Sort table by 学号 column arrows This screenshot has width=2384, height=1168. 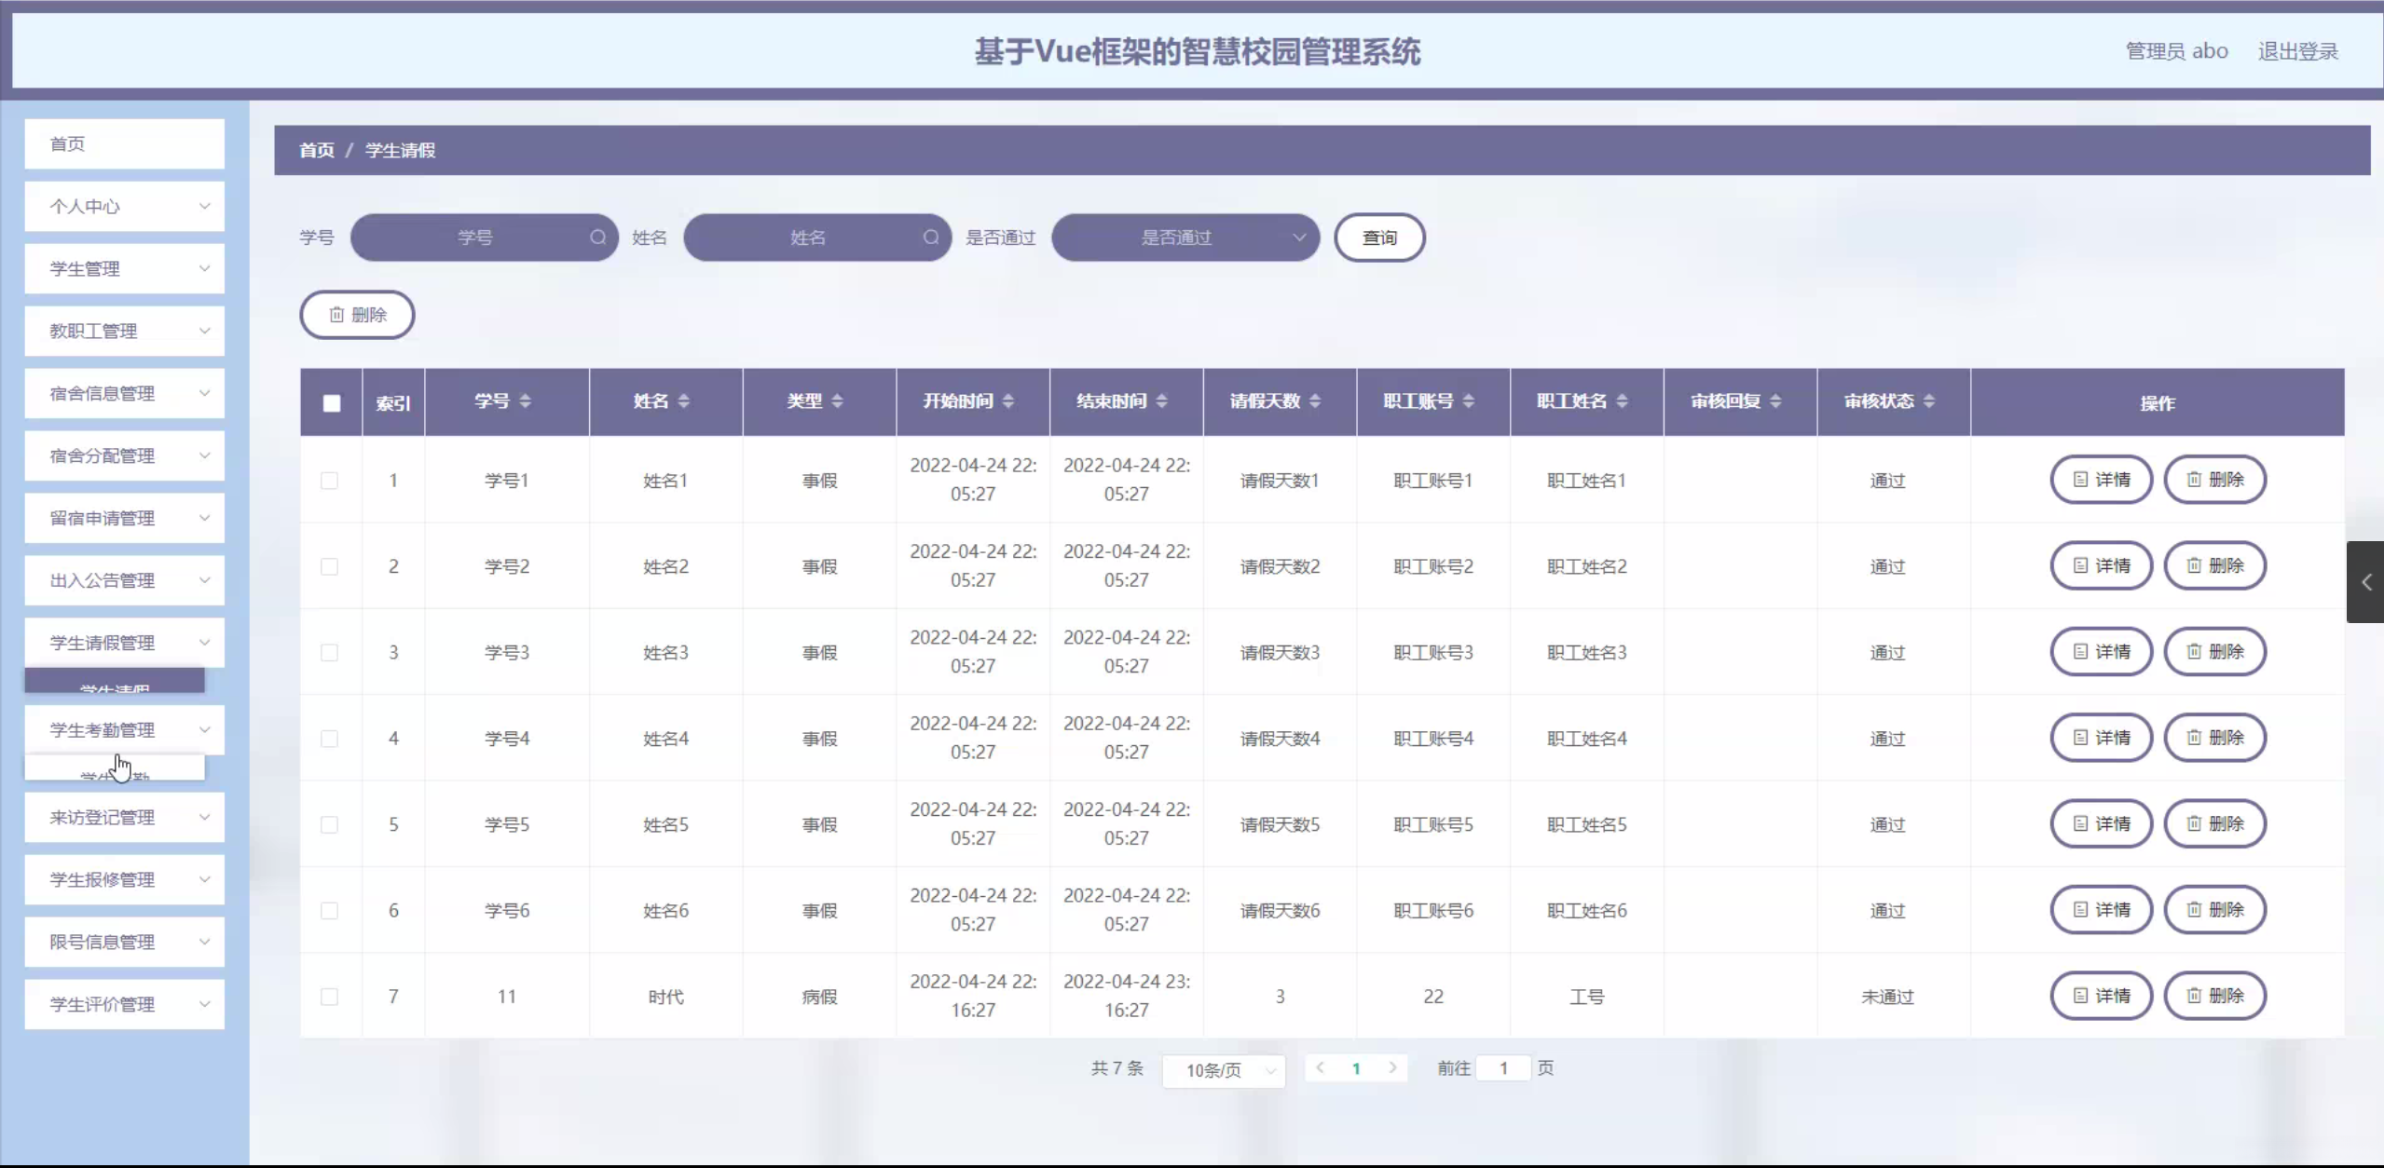(x=526, y=401)
